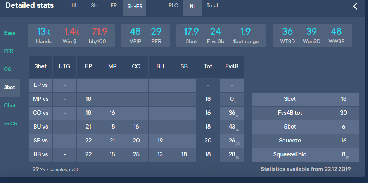The width and height of the screenshot is (368, 183).
Task: Click the BB vs row label
Action: [40, 154]
